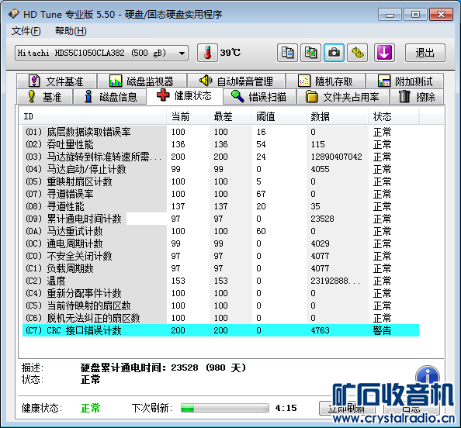Select row (C0) 不安全关闭计数

220,256
